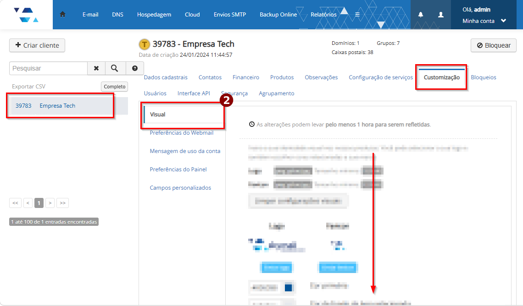
Task: Open the Relatórios menu
Action: tap(323, 14)
